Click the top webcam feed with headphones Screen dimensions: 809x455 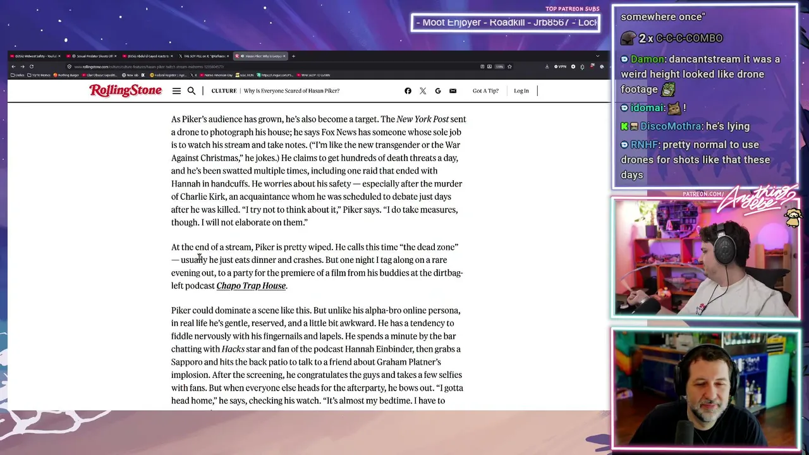click(x=705, y=258)
